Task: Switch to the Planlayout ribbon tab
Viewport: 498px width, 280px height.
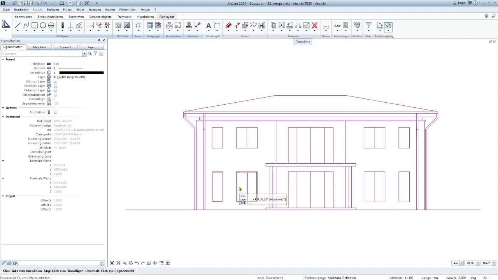Action: point(167,17)
